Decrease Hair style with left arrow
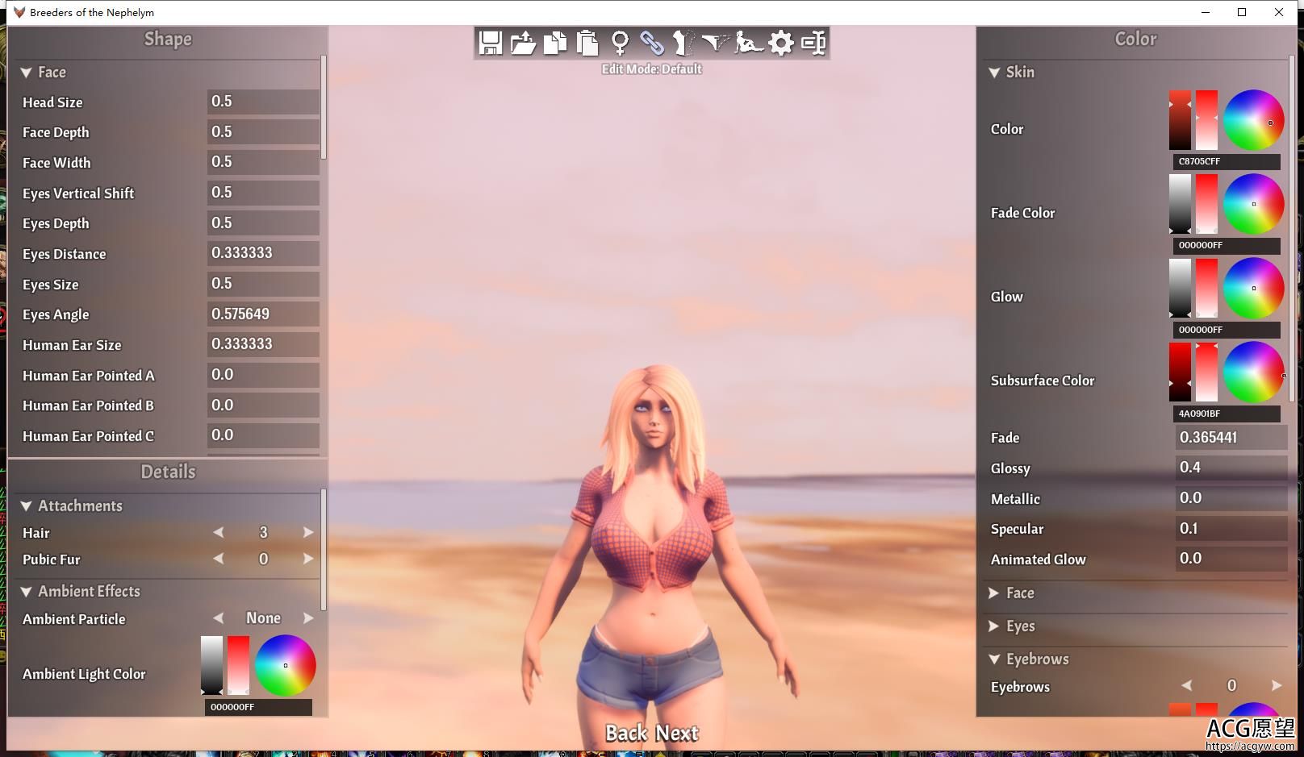The height and width of the screenshot is (757, 1304). click(x=218, y=532)
